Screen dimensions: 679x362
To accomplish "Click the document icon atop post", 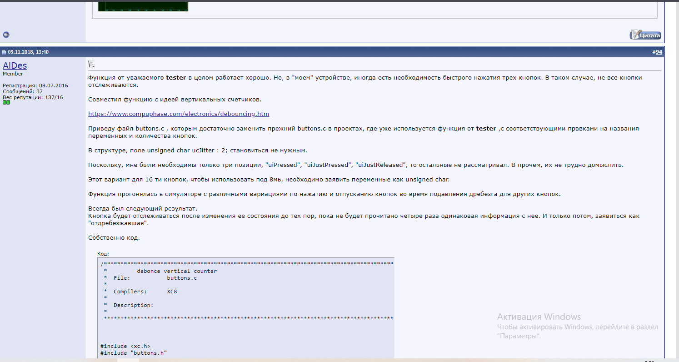I will click(x=91, y=63).
